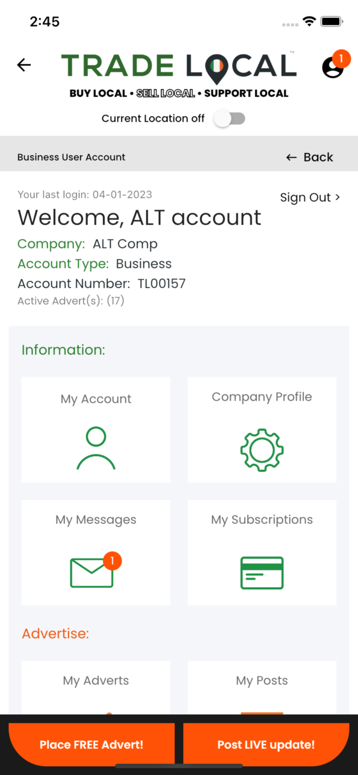Tap the unread messages badge on envelope

pyautogui.click(x=112, y=561)
